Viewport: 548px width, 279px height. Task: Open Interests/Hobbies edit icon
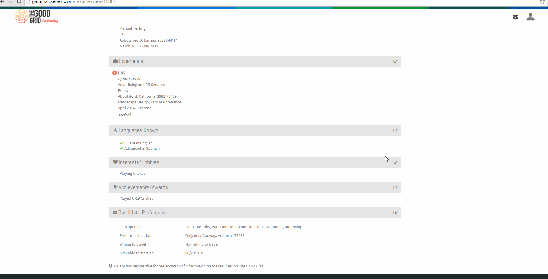click(x=395, y=163)
